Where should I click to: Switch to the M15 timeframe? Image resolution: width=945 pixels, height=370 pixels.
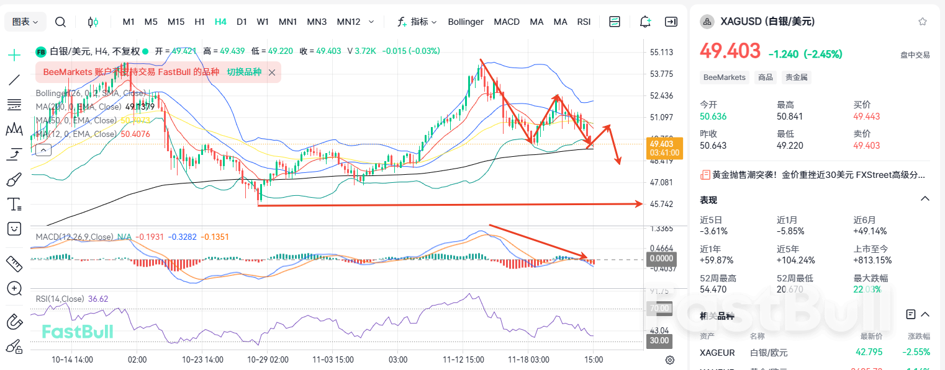coord(176,22)
